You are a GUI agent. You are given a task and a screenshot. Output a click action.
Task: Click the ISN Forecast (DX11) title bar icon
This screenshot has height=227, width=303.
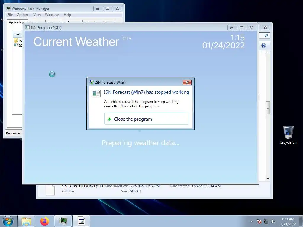pos(27,28)
